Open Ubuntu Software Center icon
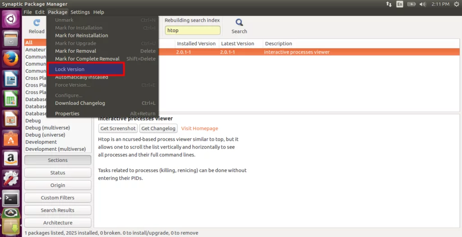Viewport: 462px width, 237px height. (x=11, y=139)
